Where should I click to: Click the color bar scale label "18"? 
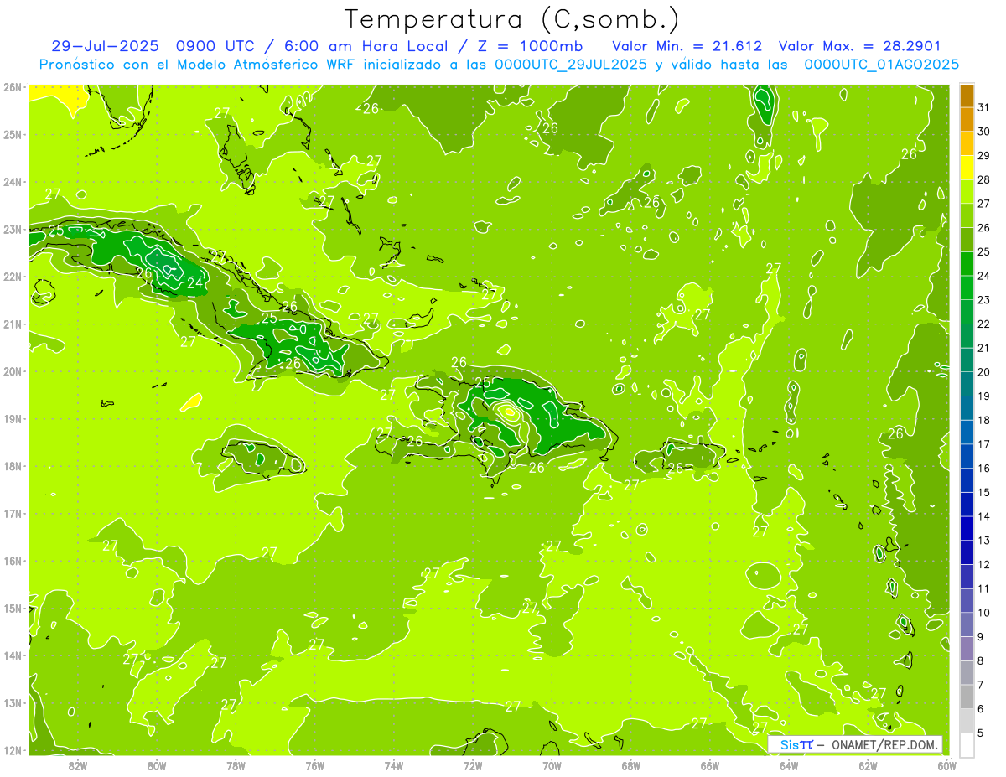[x=984, y=420]
